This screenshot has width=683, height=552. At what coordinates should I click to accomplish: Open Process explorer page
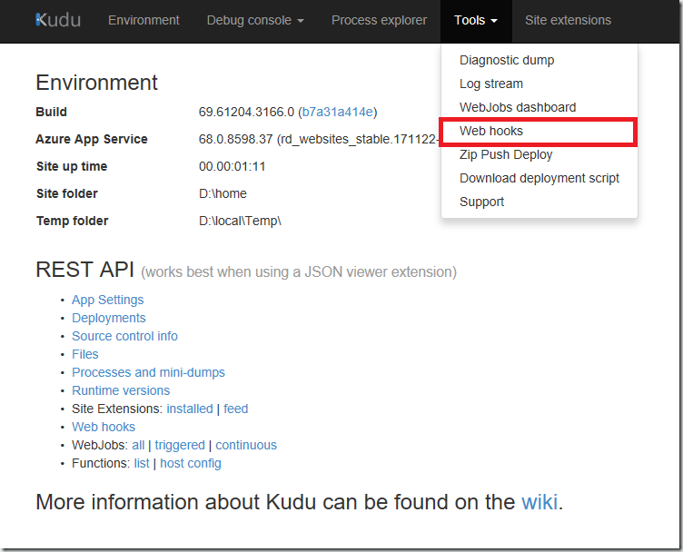(379, 20)
